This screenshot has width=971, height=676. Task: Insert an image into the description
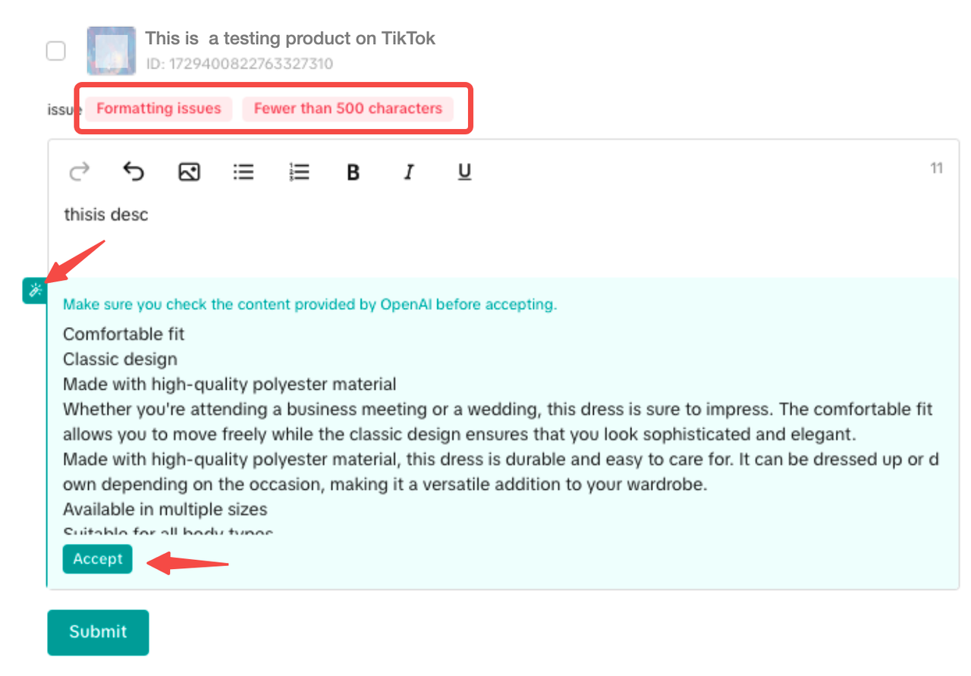tap(189, 172)
